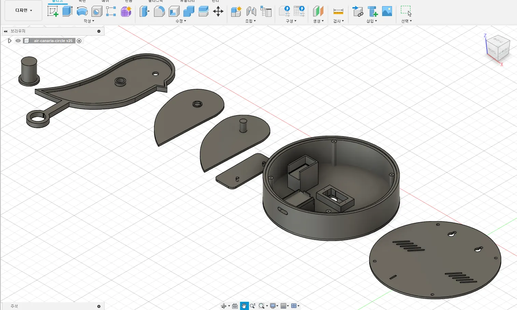Viewport: 517px width, 310px height.
Task: Activate the air-canaria-circle v25 component radio
Action: pyautogui.click(x=79, y=41)
